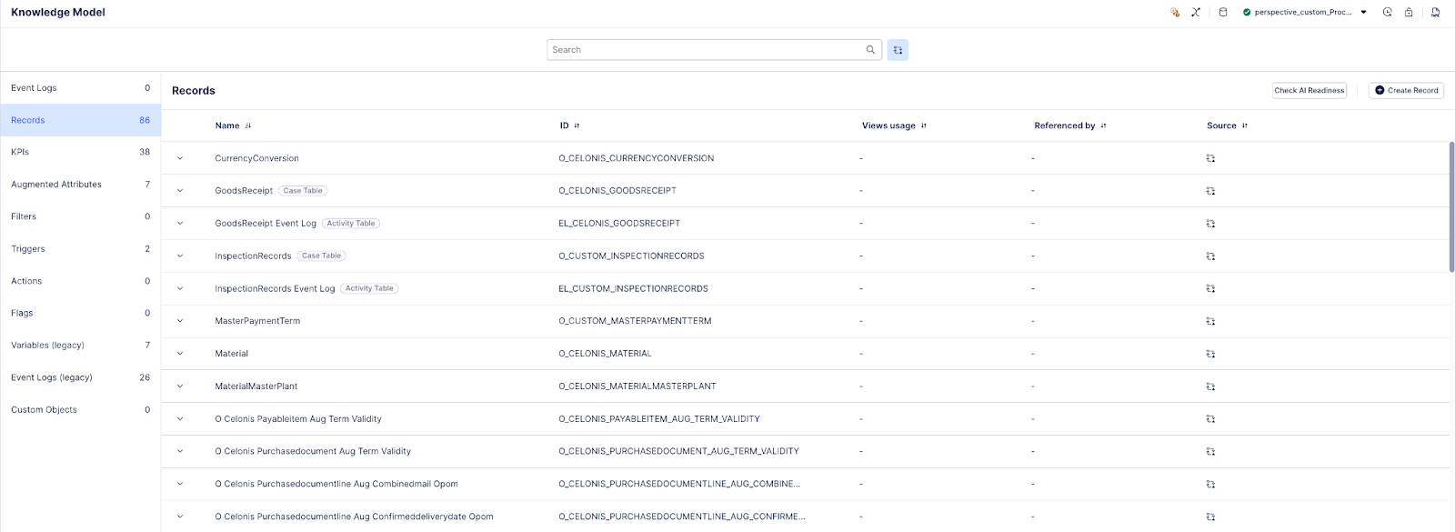The height and width of the screenshot is (532, 1455).
Task: Click source icon for CurrencyConversion row
Action: 1210,158
